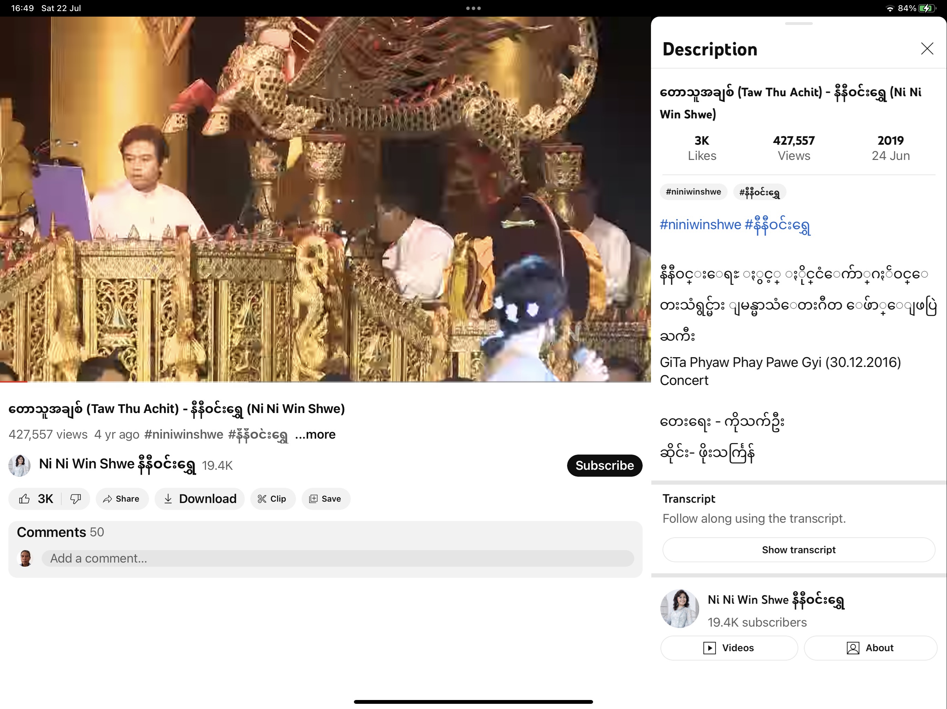Tap the Share arrow button
Screen dimensions: 947x709
click(x=122, y=499)
